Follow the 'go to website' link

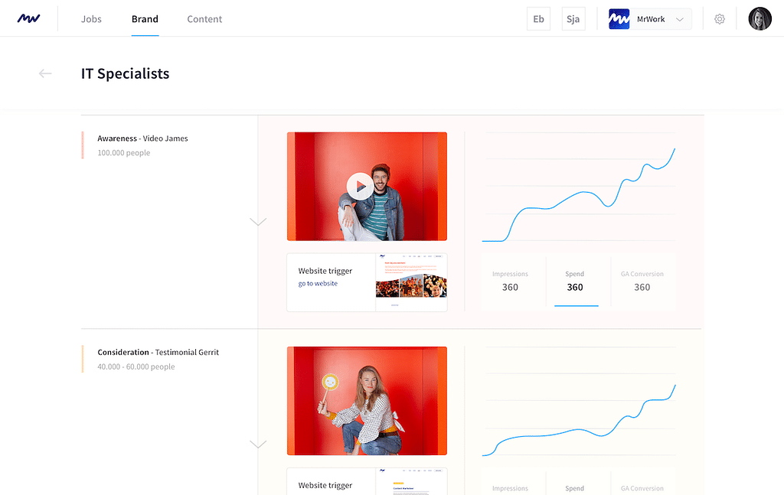tap(318, 284)
